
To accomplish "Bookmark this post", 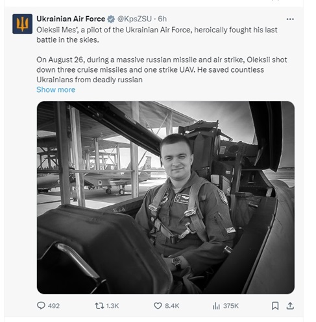I will coord(275,306).
